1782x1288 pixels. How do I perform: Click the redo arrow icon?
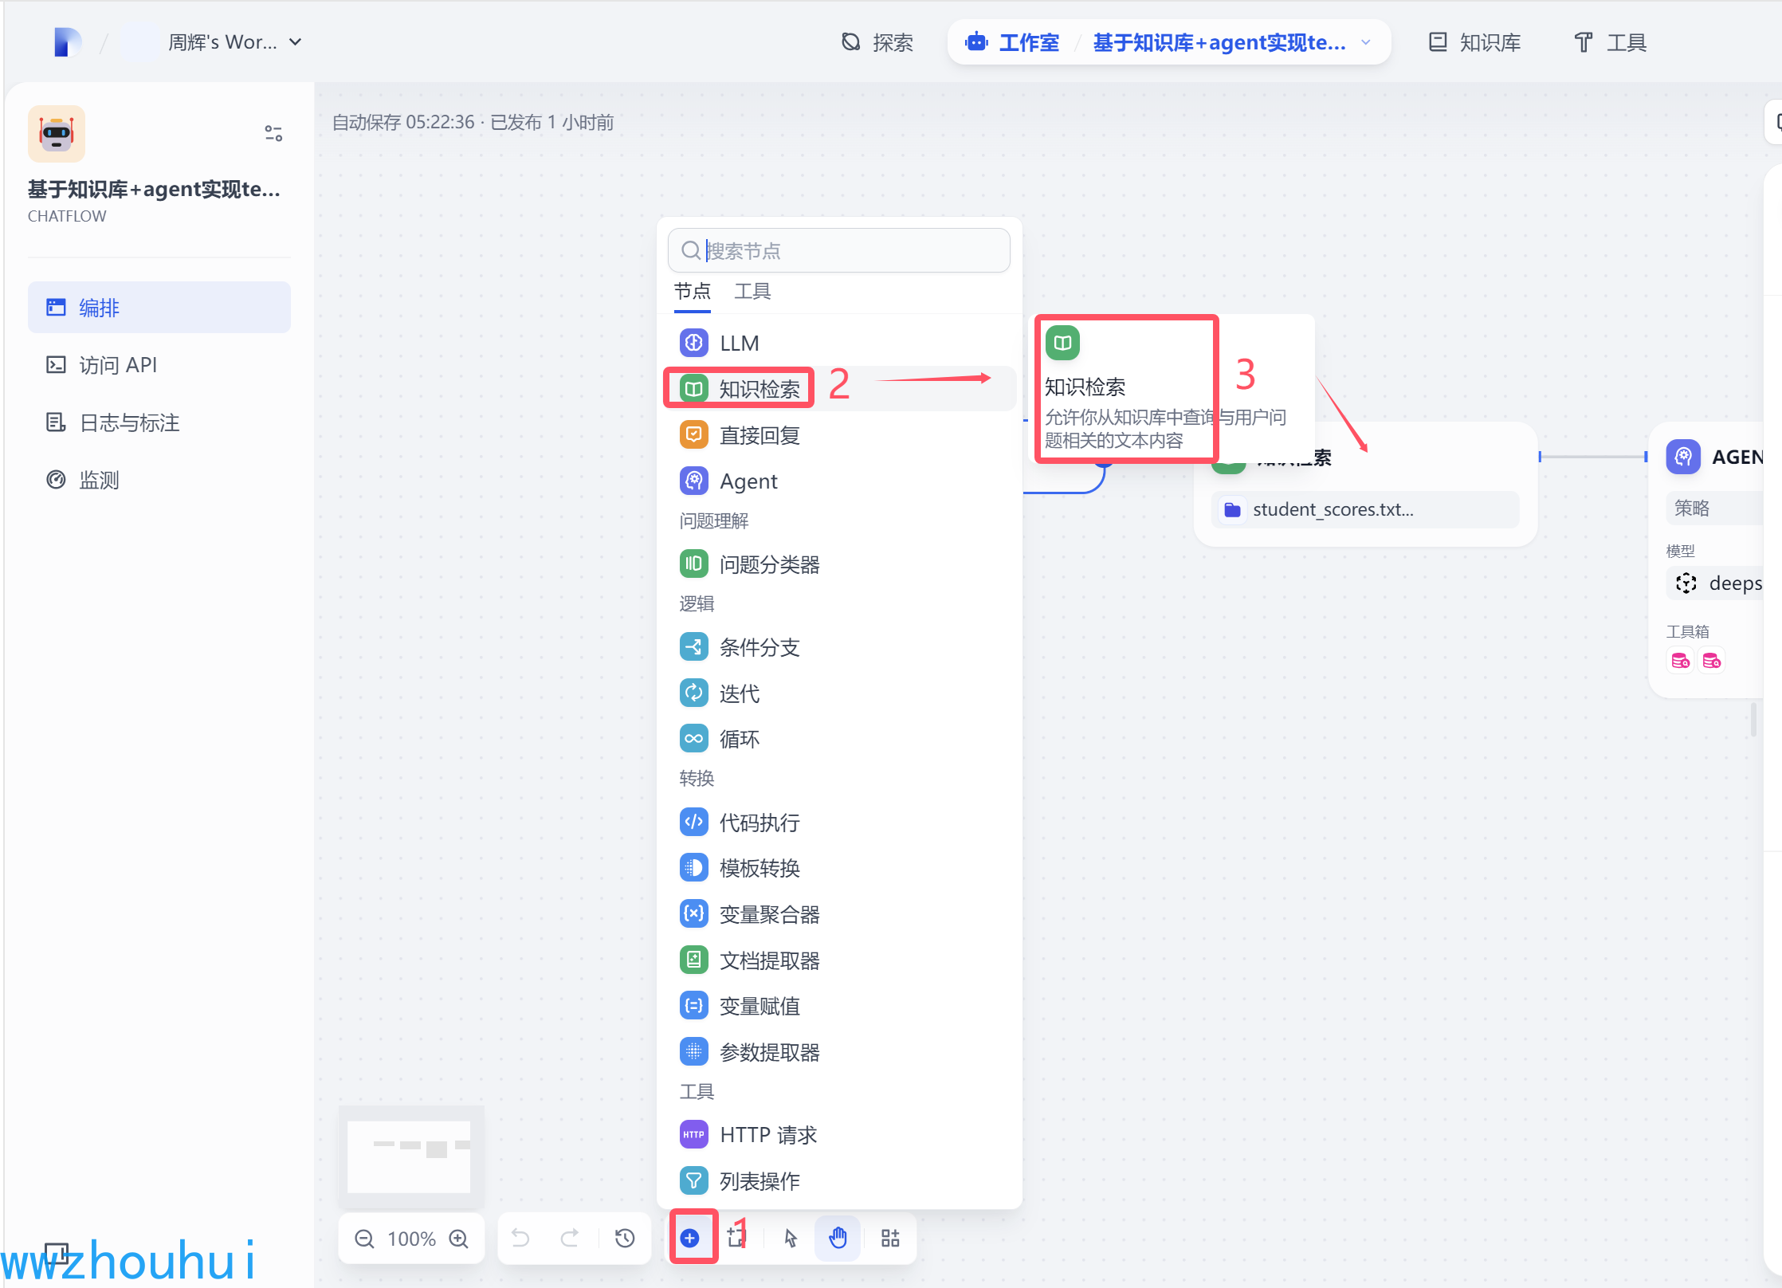click(569, 1238)
